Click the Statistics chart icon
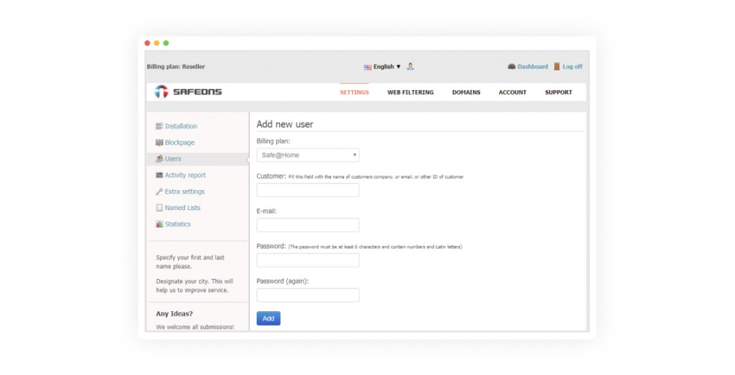The width and height of the screenshot is (735, 375). pos(159,224)
